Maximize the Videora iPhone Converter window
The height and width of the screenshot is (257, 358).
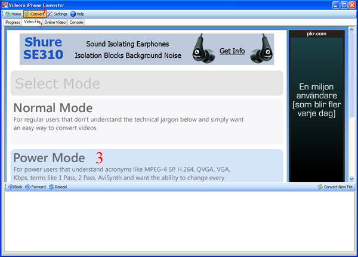(x=344, y=5)
